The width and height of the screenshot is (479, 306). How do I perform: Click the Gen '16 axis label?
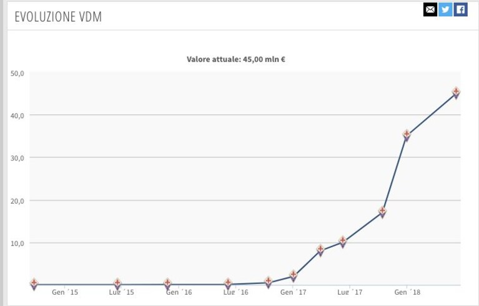click(x=179, y=292)
